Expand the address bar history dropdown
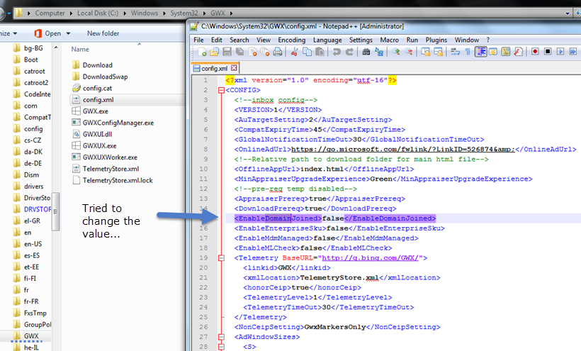Image resolution: width=581 pixels, height=351 pixels. pyautogui.click(x=568, y=13)
